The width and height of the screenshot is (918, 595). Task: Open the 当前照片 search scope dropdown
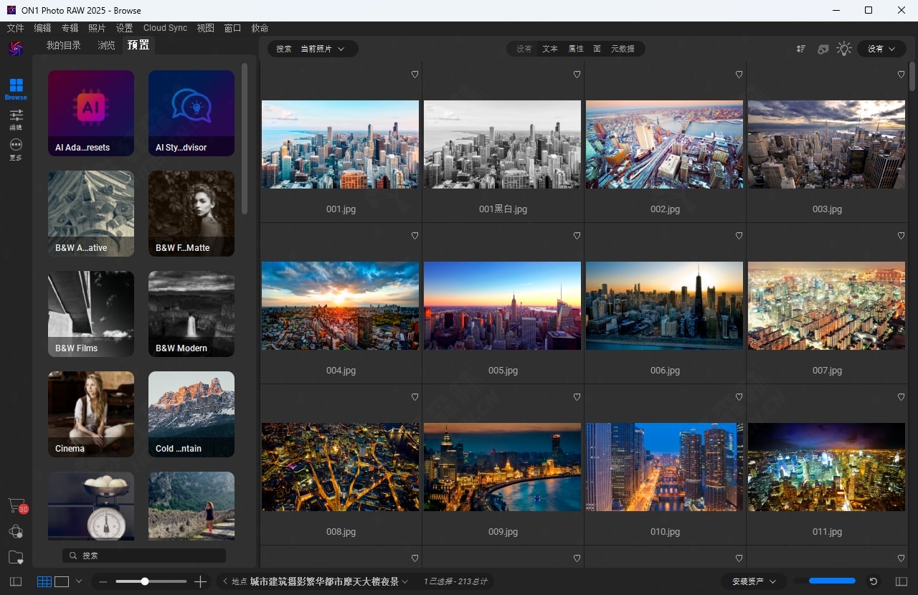point(322,49)
